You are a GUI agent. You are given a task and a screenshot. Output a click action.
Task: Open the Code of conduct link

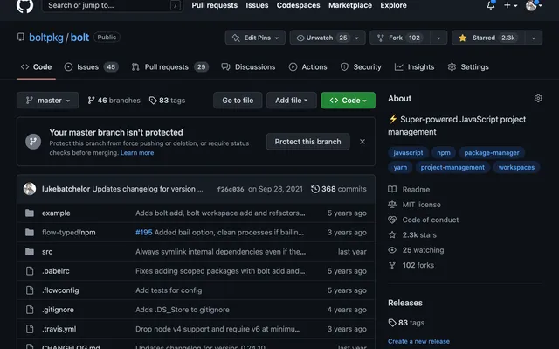point(424,220)
